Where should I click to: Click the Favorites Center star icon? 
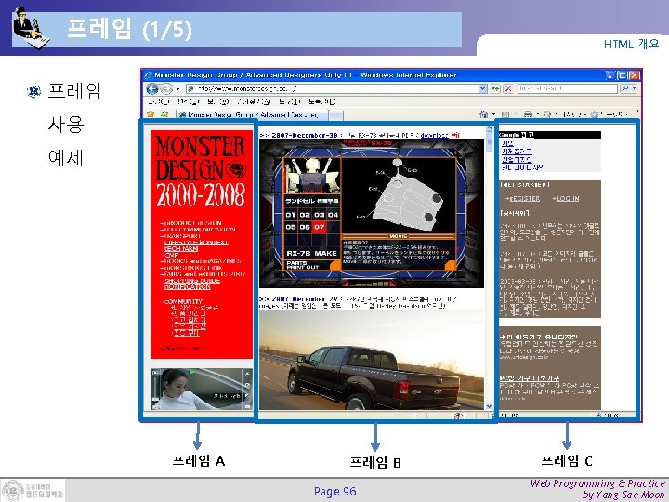(x=151, y=114)
